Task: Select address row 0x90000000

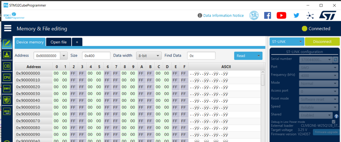Action: pos(33,73)
